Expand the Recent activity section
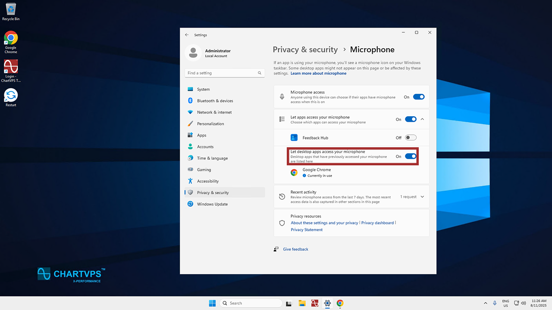Image resolution: width=552 pixels, height=310 pixels. click(x=422, y=197)
